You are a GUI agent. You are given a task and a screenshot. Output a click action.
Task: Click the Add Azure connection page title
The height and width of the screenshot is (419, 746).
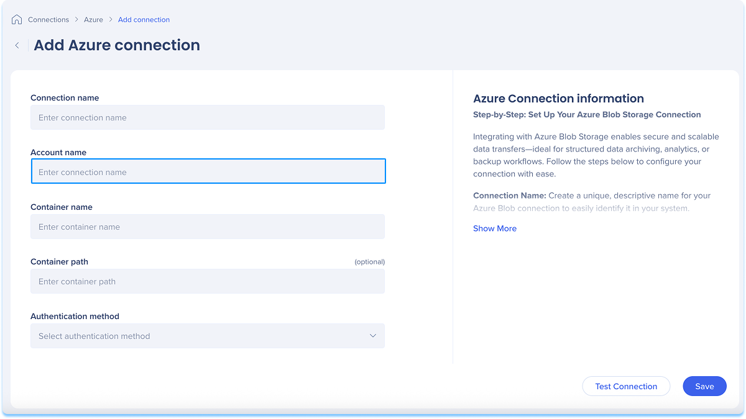pos(117,45)
